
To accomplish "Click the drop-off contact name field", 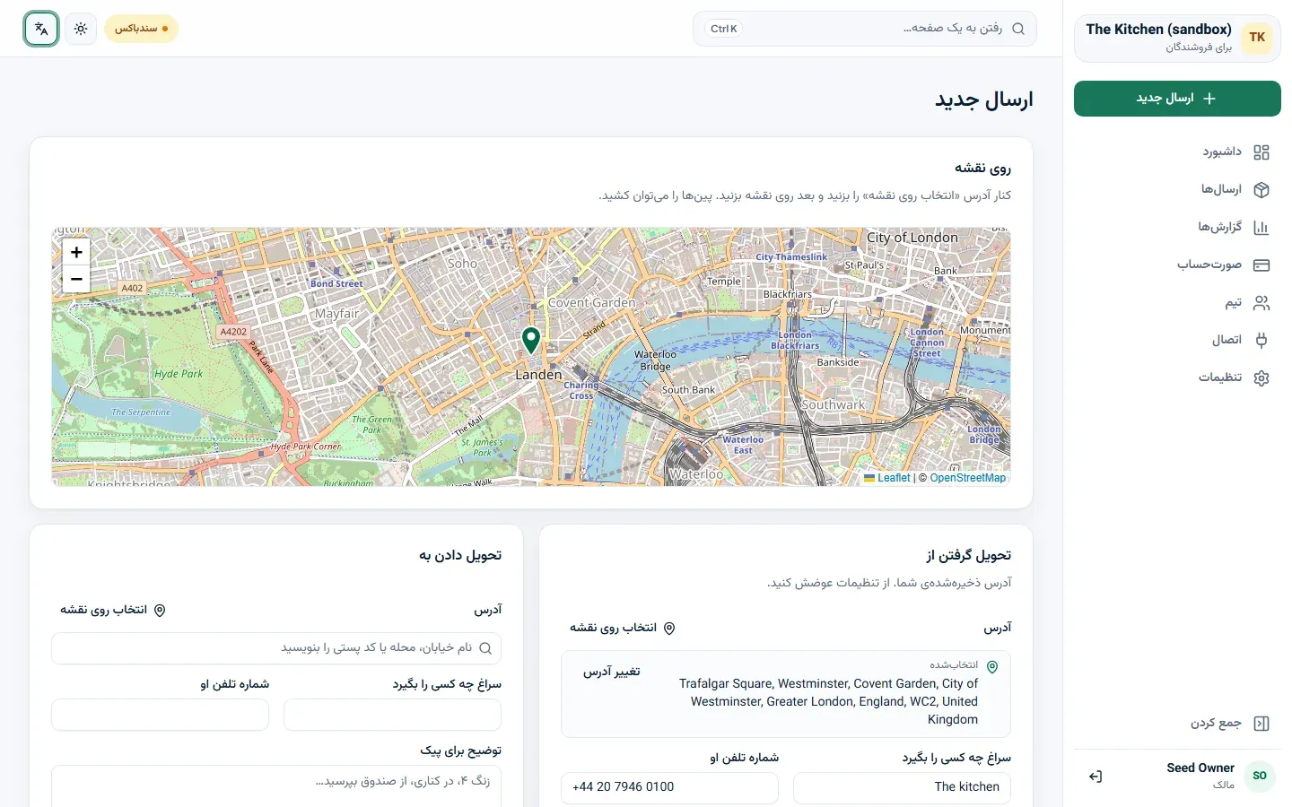I will pyautogui.click(x=392, y=715).
